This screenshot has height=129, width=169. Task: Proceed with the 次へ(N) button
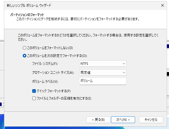coord(123,119)
